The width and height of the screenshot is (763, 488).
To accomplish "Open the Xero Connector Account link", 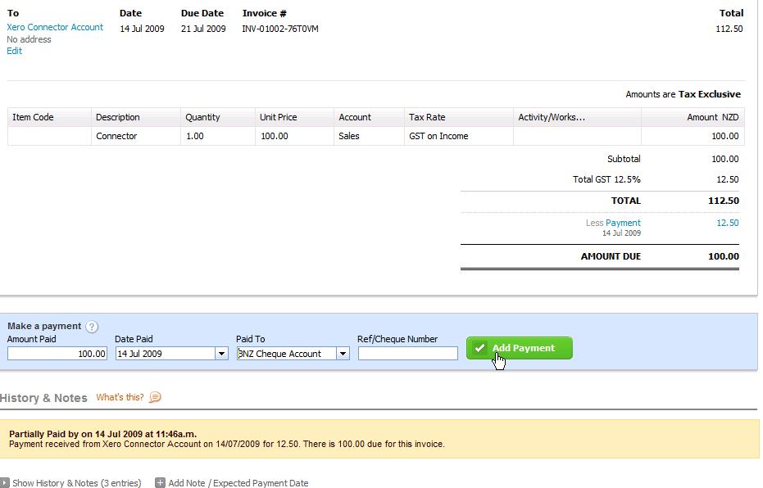I will coord(55,27).
